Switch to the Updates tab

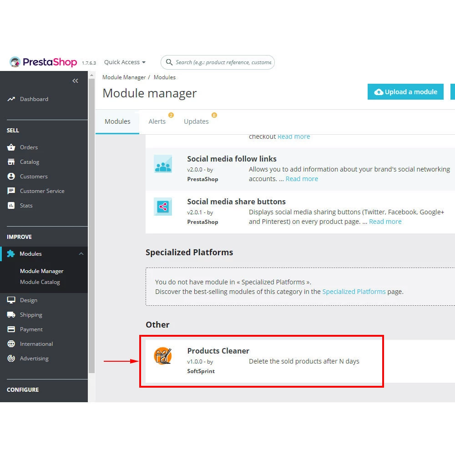pos(196,121)
